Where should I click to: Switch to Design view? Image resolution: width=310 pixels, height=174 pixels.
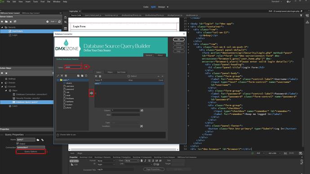pyautogui.click(x=162, y=7)
